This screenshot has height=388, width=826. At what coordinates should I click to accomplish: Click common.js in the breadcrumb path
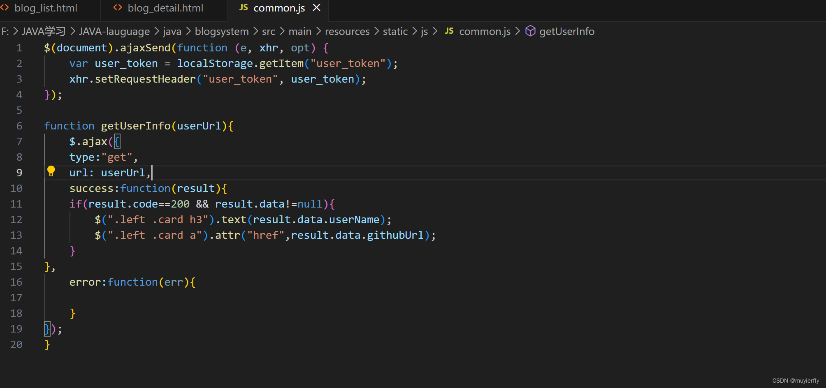(x=485, y=32)
